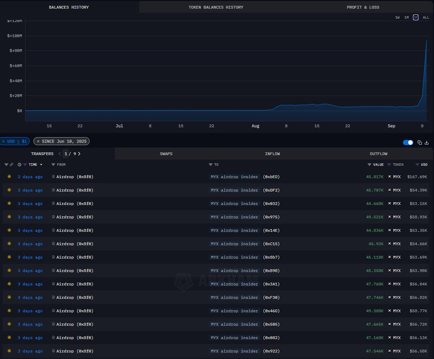Remove the SINCE Jun 10, 2025 filter chip
This screenshot has height=359, width=434.
[38, 141]
